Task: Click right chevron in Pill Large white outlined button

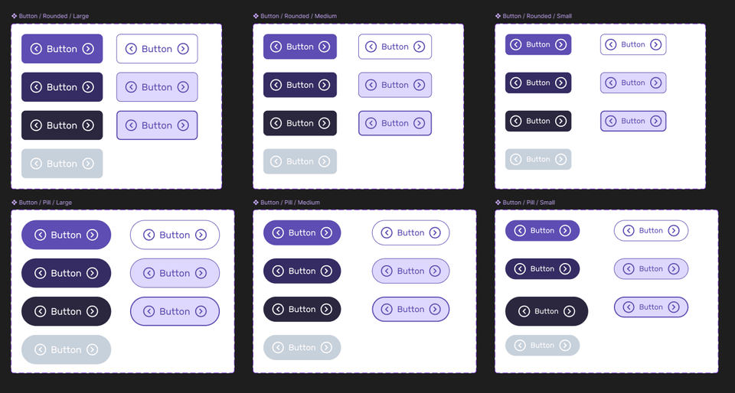Action: [201, 235]
